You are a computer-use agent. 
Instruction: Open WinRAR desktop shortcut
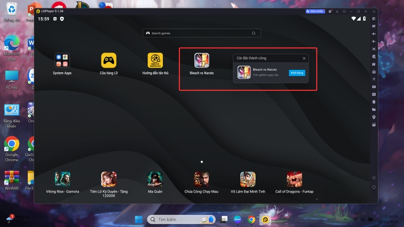12,181
